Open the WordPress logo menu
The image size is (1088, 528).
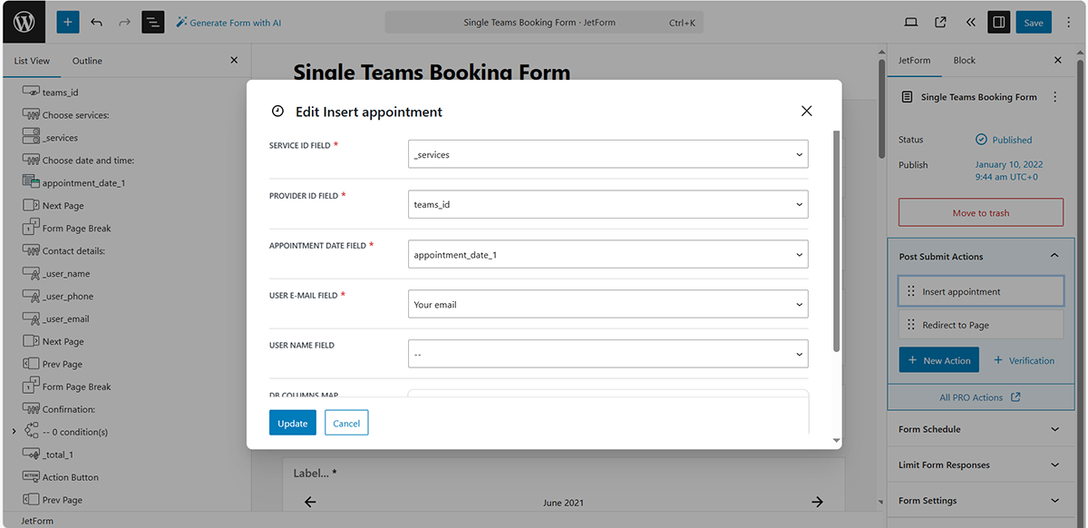pos(24,23)
